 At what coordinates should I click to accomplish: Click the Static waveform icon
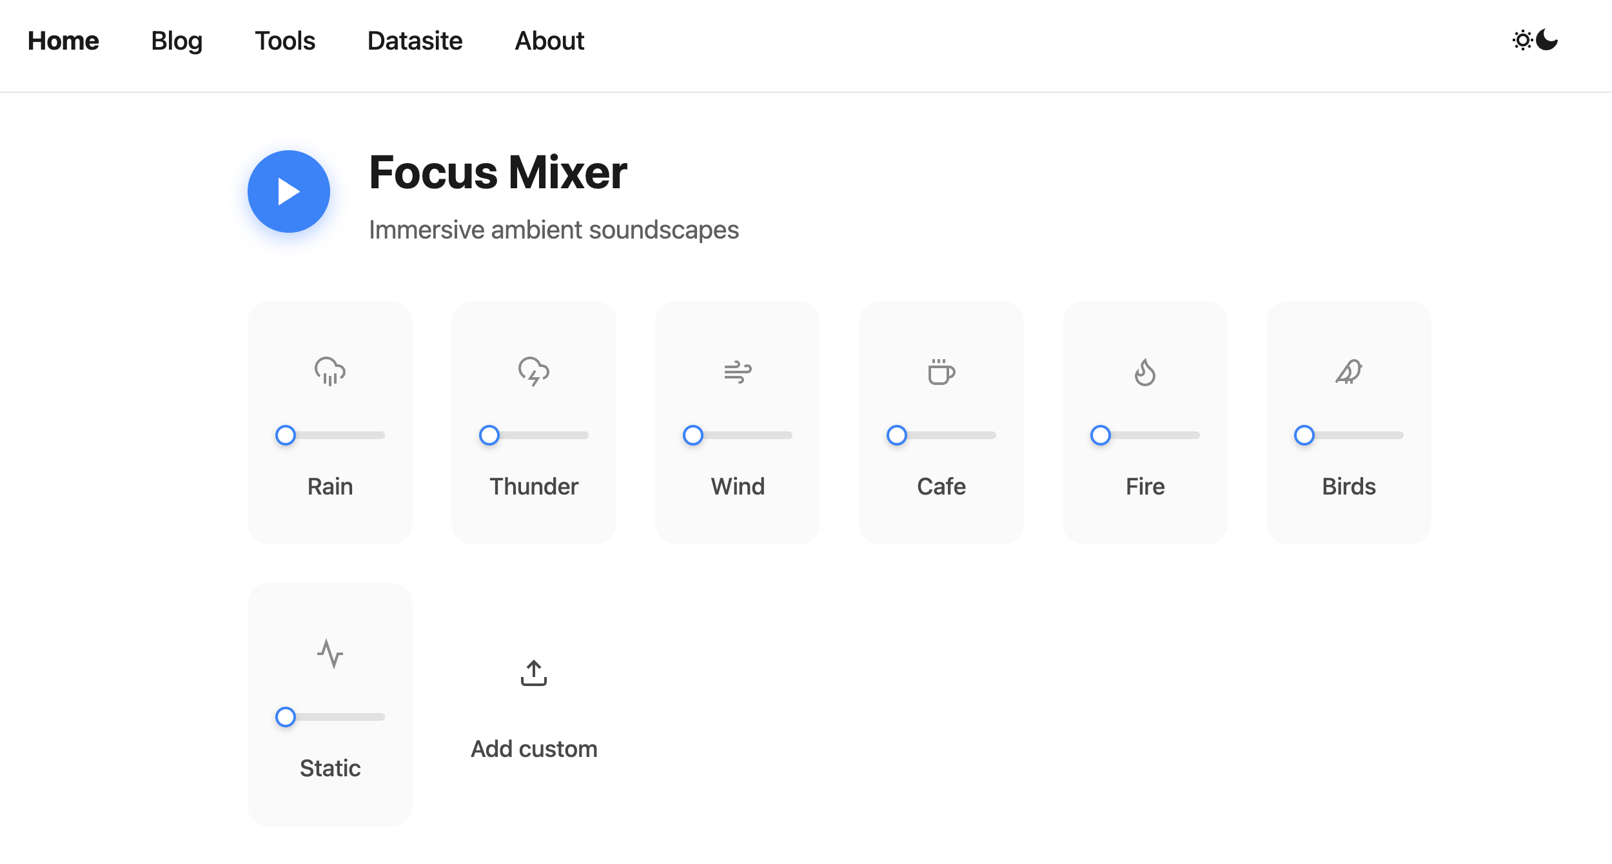pos(329,653)
